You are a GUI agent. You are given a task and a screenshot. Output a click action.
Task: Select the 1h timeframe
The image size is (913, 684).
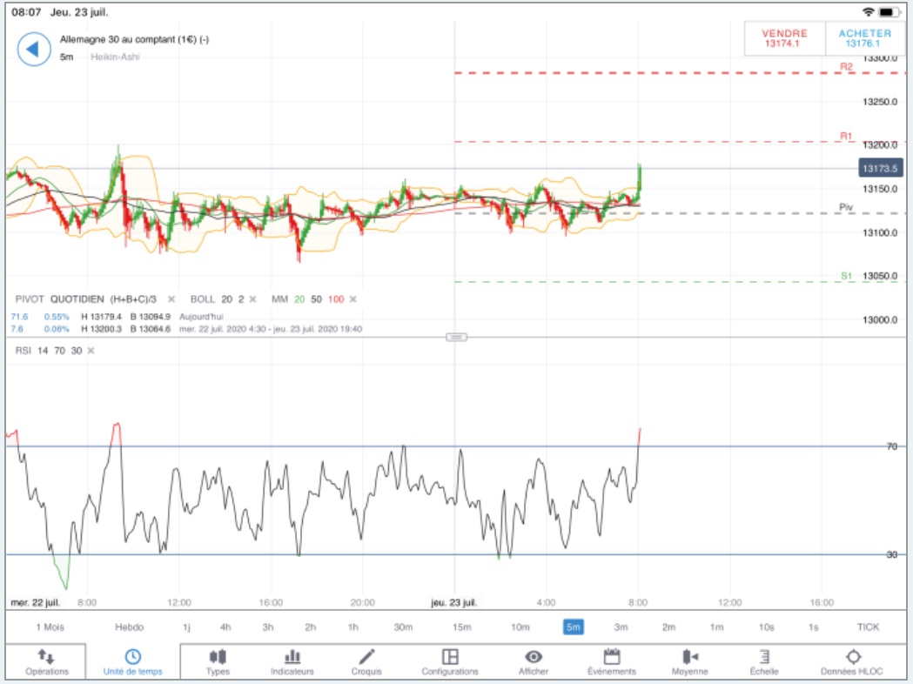click(x=352, y=627)
